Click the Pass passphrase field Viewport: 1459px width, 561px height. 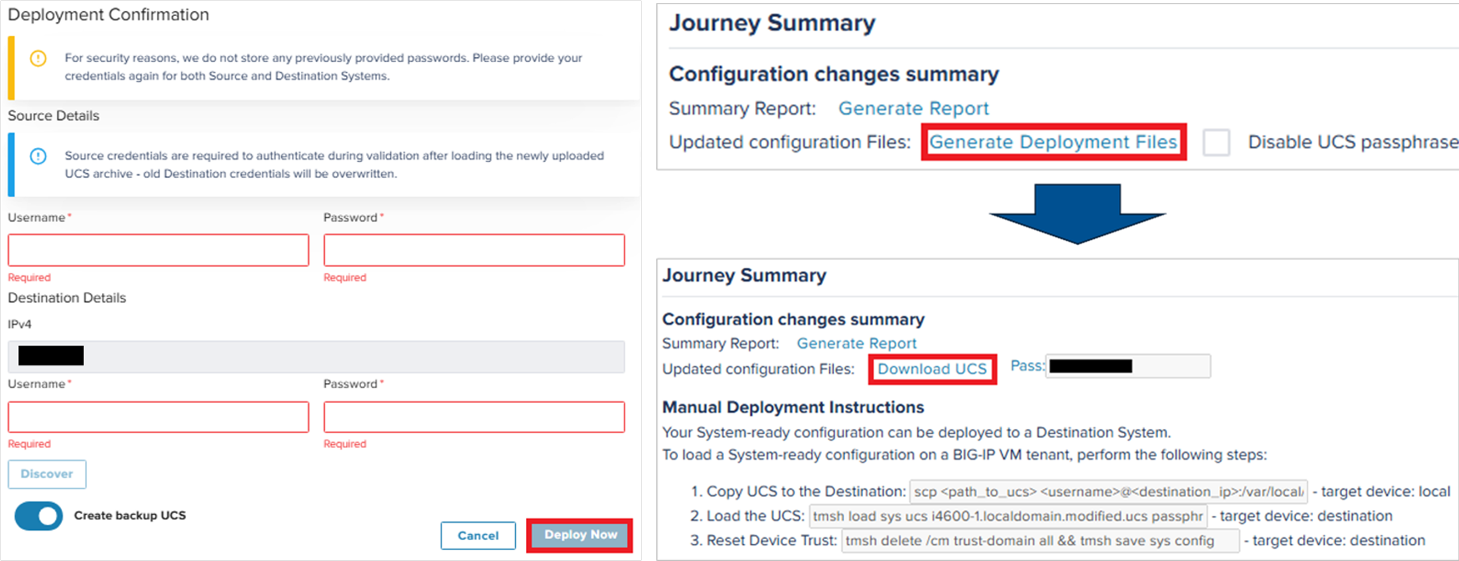point(1128,366)
